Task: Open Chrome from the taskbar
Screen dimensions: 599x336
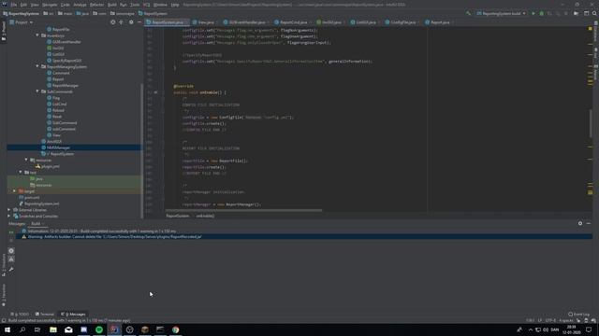Action: coord(175,329)
